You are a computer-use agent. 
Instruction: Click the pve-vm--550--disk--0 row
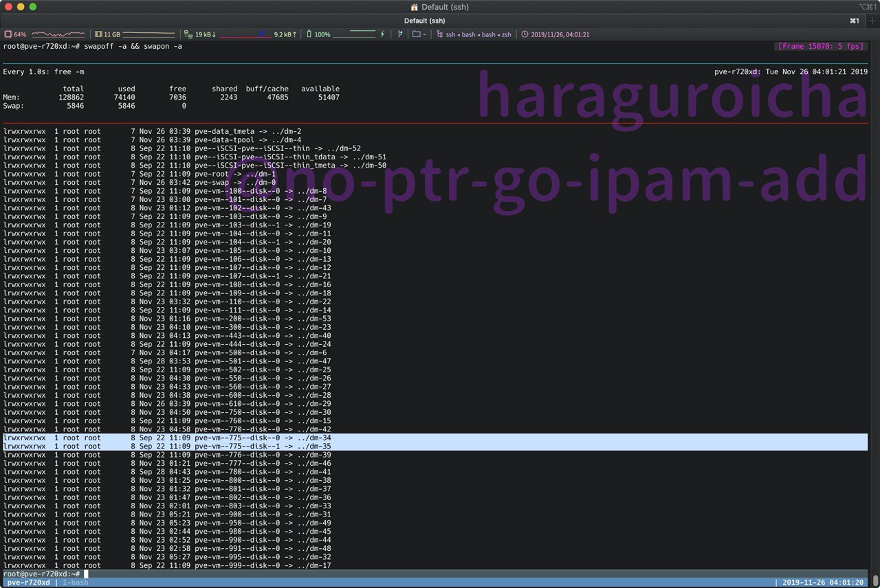167,378
